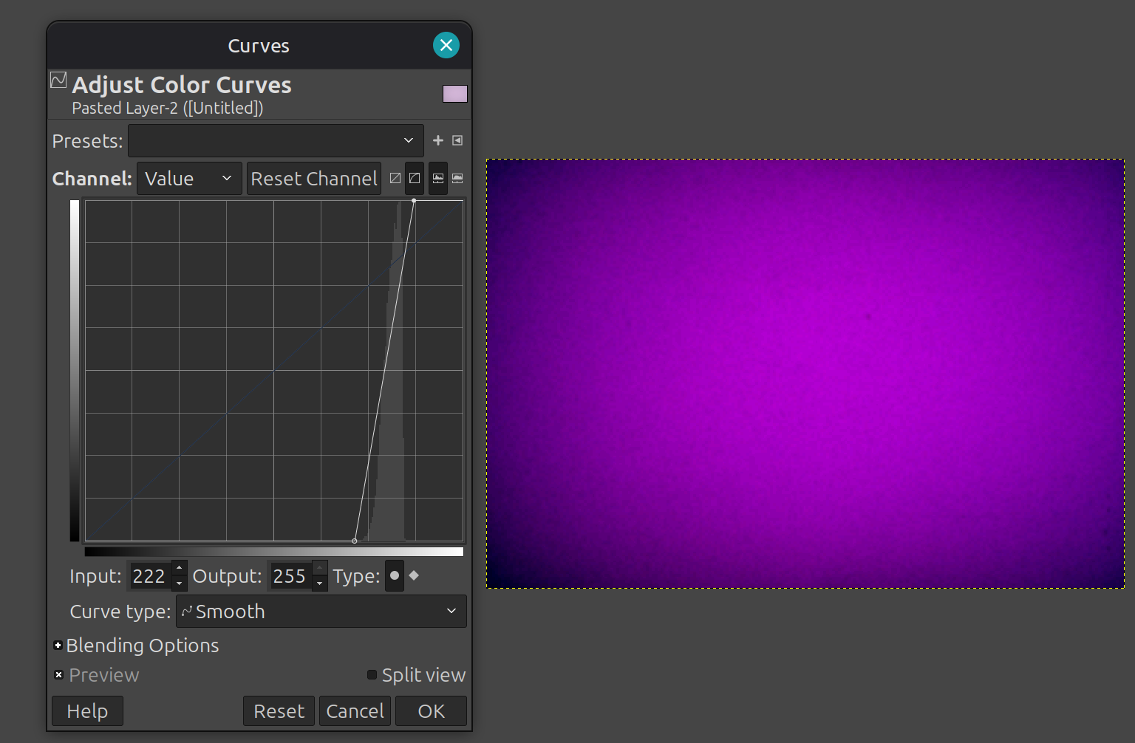Screen dimensions: 1135x743
Task: Select the linear histogram icon
Action: pos(438,178)
